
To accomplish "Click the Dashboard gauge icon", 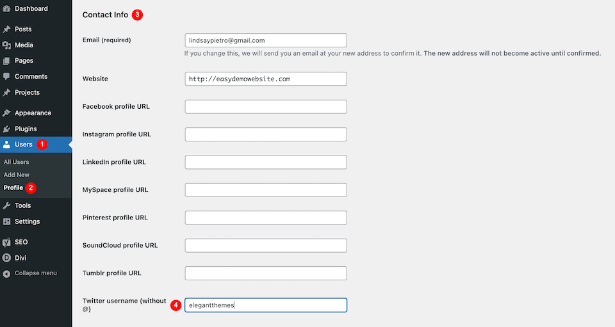I will [x=6, y=9].
